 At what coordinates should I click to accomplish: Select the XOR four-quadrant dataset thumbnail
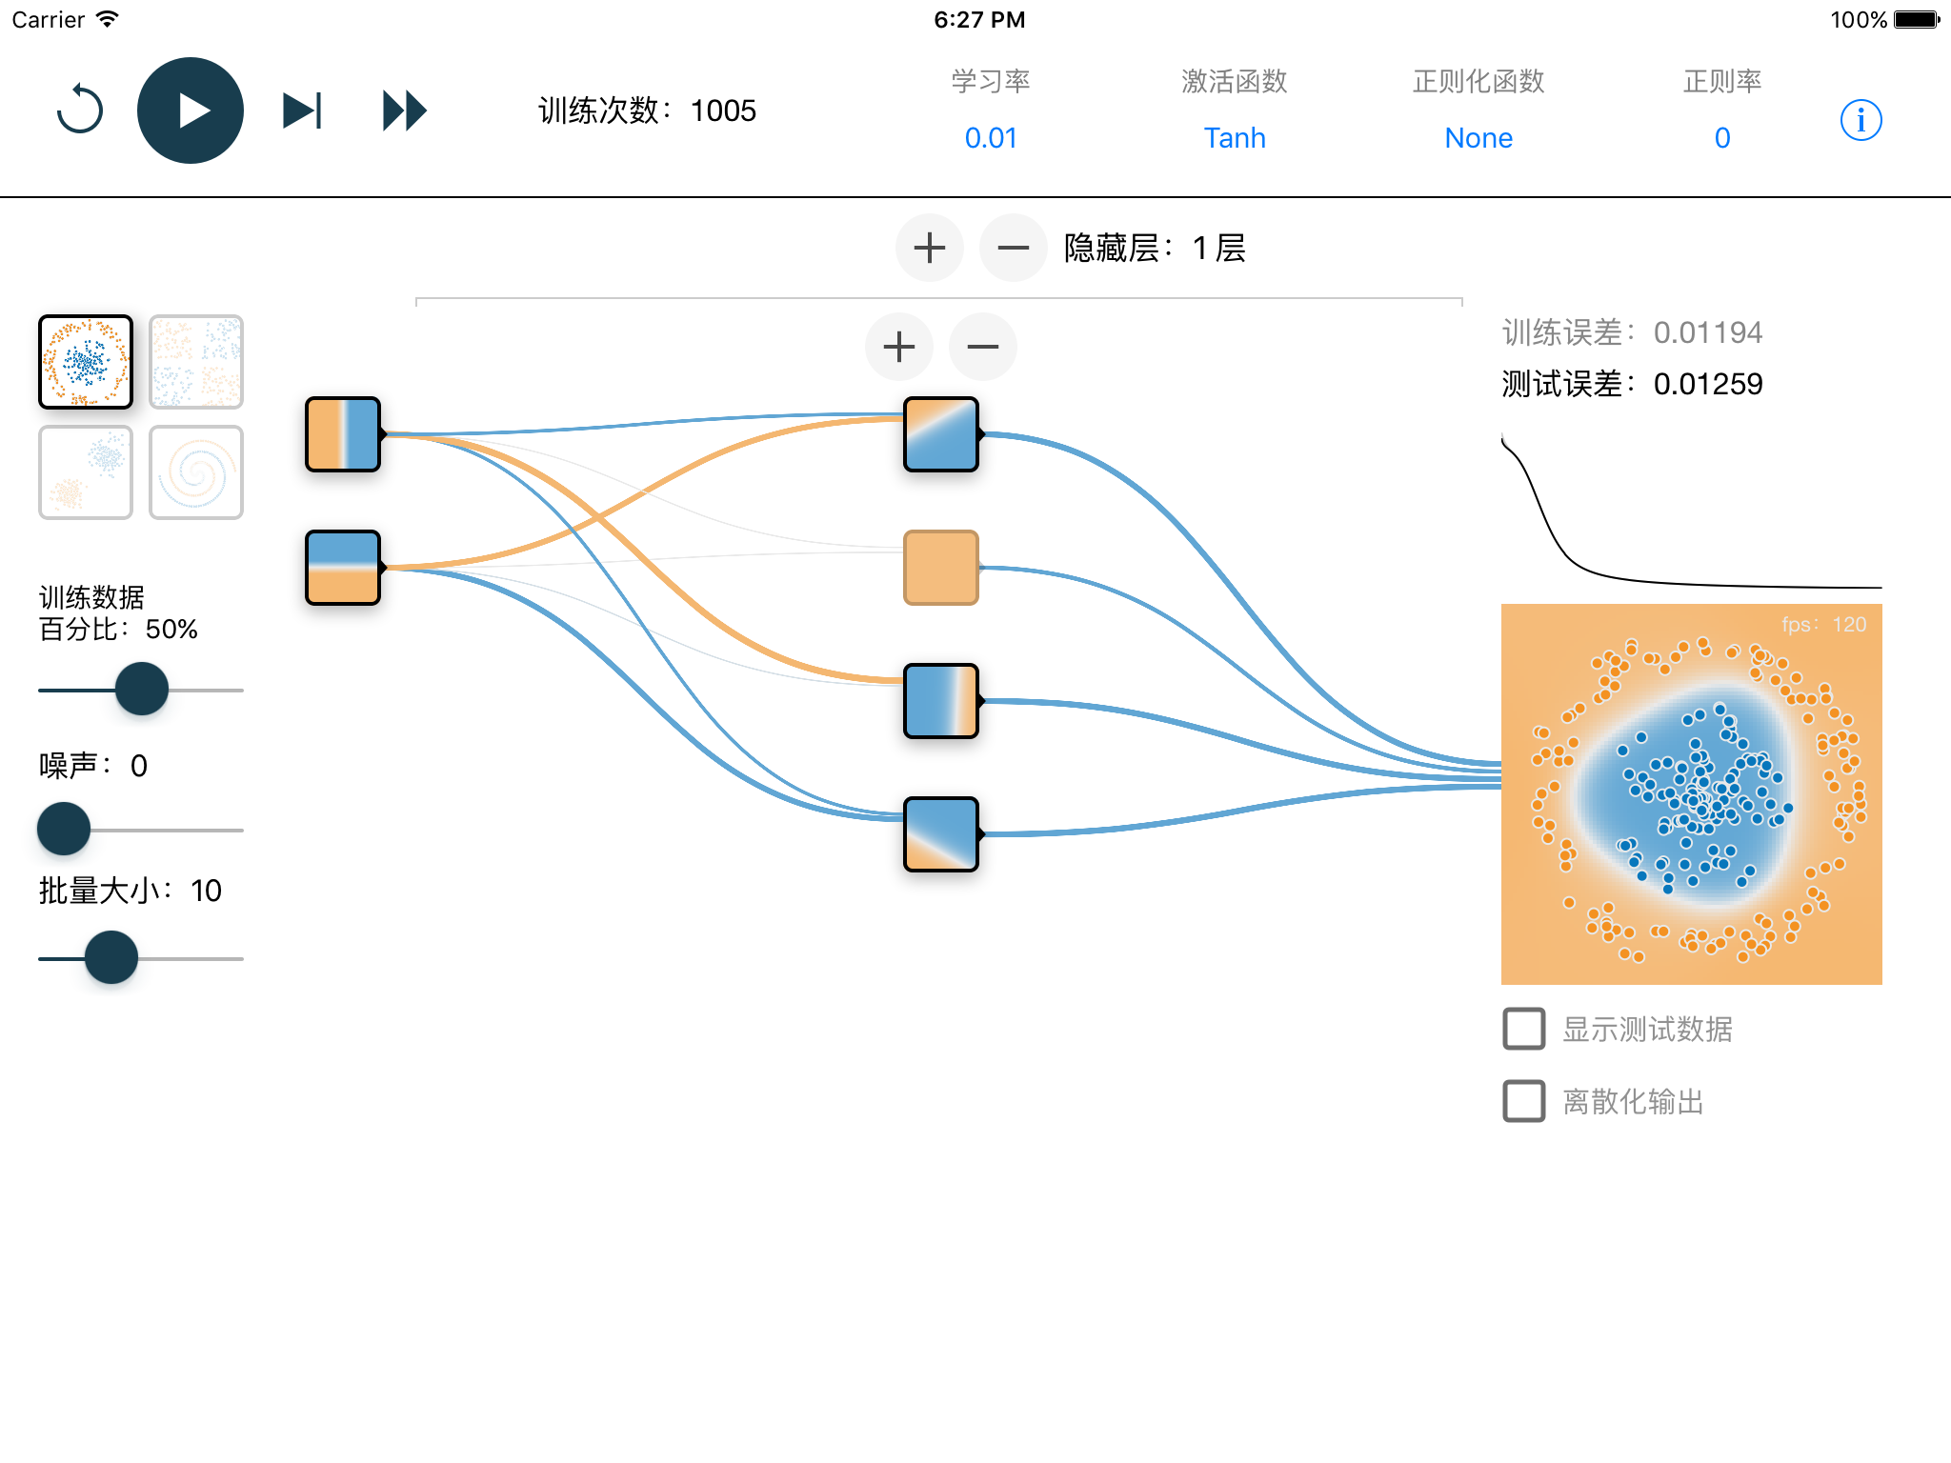[x=196, y=362]
